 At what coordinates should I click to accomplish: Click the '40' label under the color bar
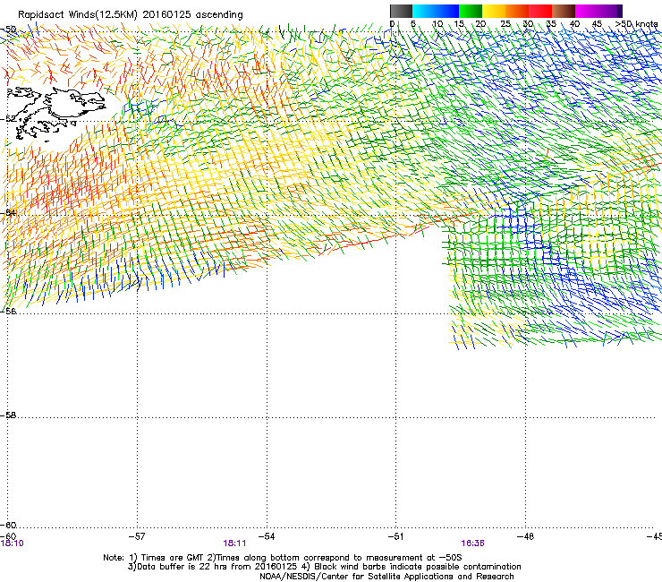tap(574, 23)
